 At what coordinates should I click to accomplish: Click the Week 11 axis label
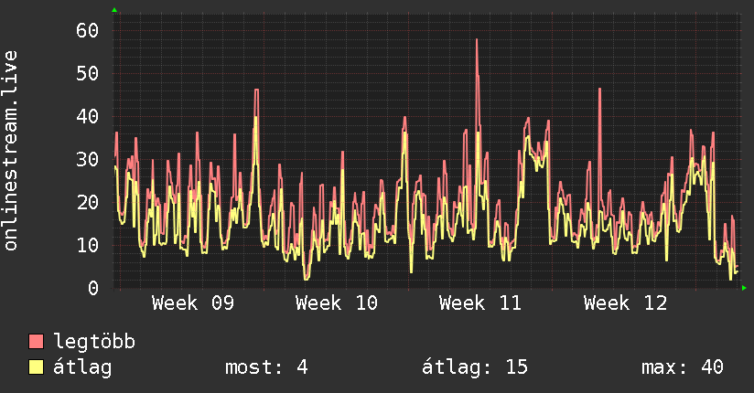(480, 303)
